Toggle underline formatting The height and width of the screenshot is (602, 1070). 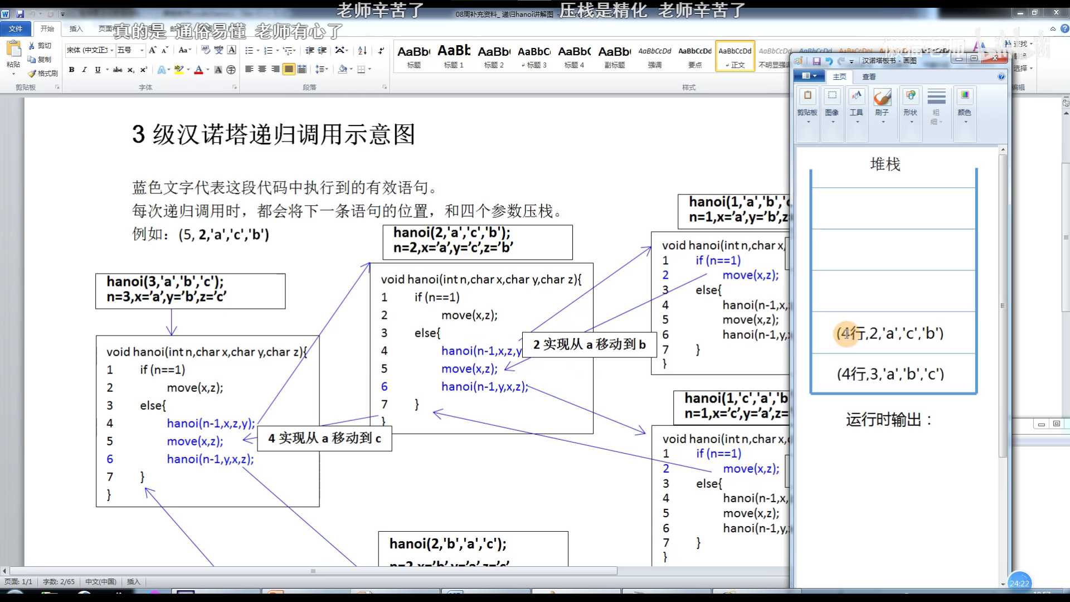click(98, 70)
